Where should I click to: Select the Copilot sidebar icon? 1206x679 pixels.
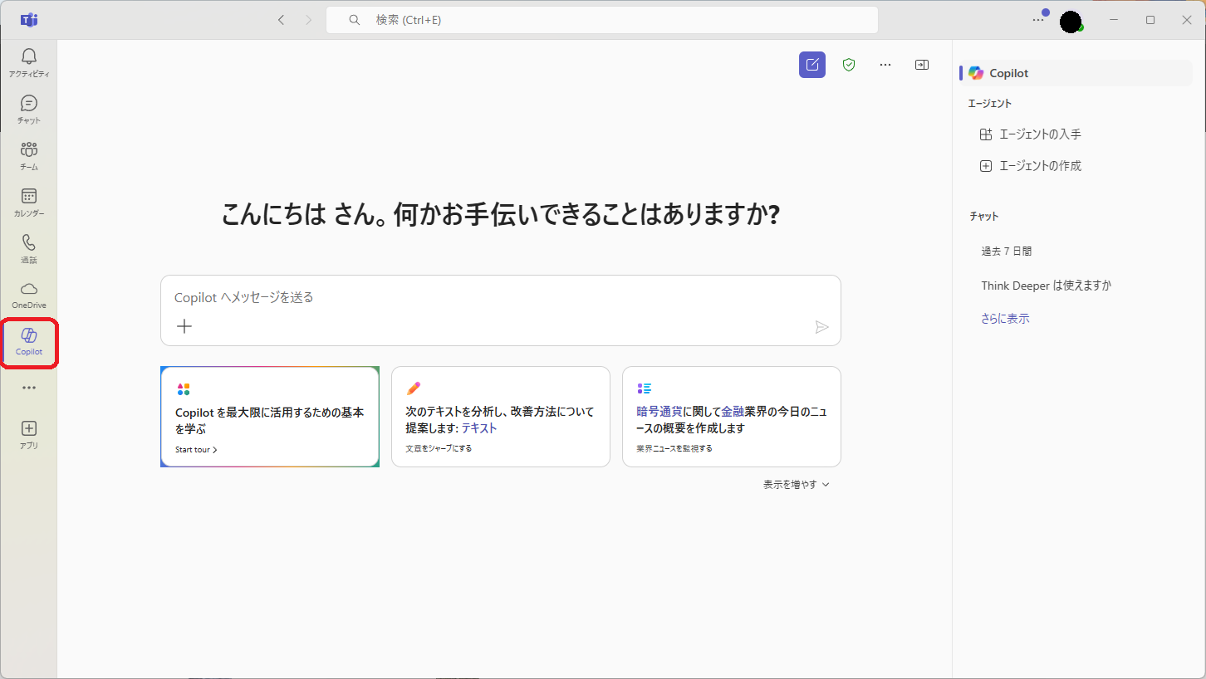29,342
